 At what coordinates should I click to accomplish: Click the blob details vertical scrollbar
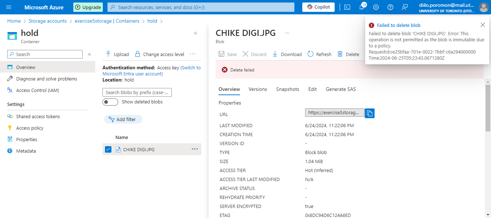click(x=488, y=108)
